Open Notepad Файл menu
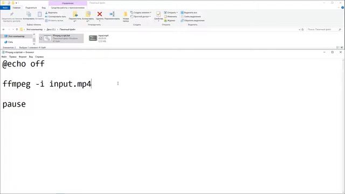 tap(4, 57)
